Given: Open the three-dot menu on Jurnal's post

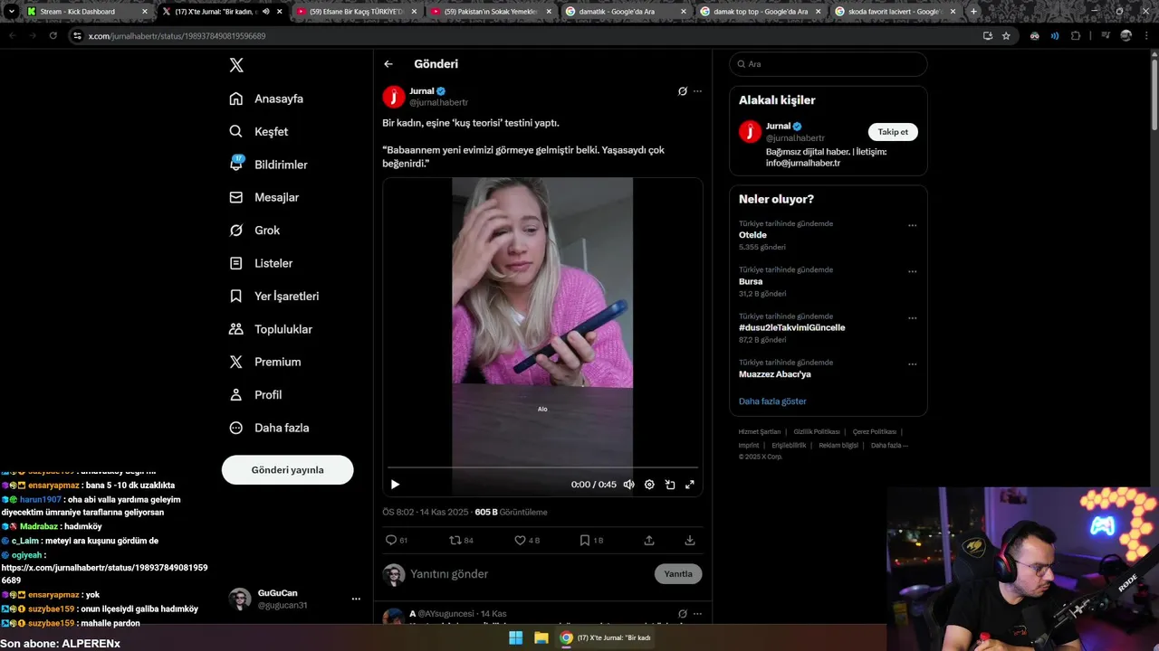Looking at the screenshot, I should [x=697, y=91].
